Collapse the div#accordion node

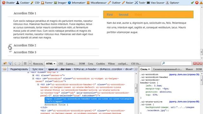[x=33, y=79]
